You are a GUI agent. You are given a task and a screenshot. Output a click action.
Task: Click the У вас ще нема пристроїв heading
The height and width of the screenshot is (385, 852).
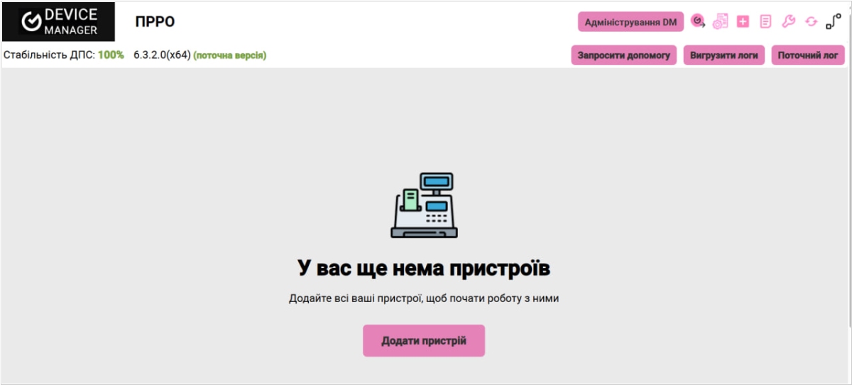424,269
